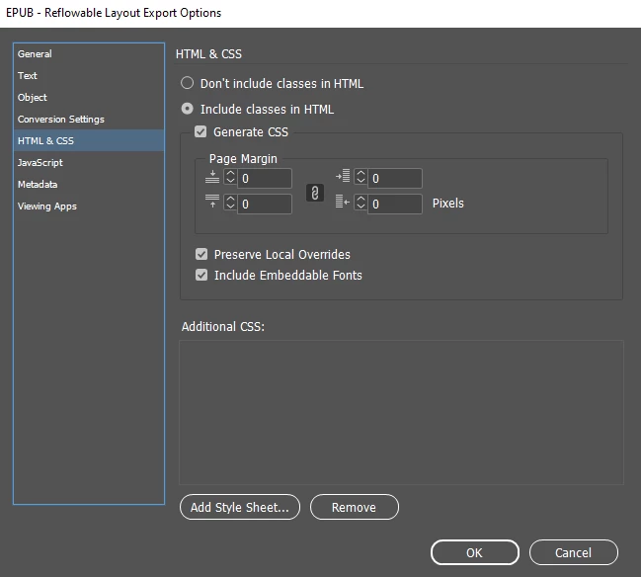Click the bottom margin value field

(265, 204)
